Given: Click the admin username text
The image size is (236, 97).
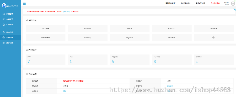Looking at the screenshot, I should 226,3.
